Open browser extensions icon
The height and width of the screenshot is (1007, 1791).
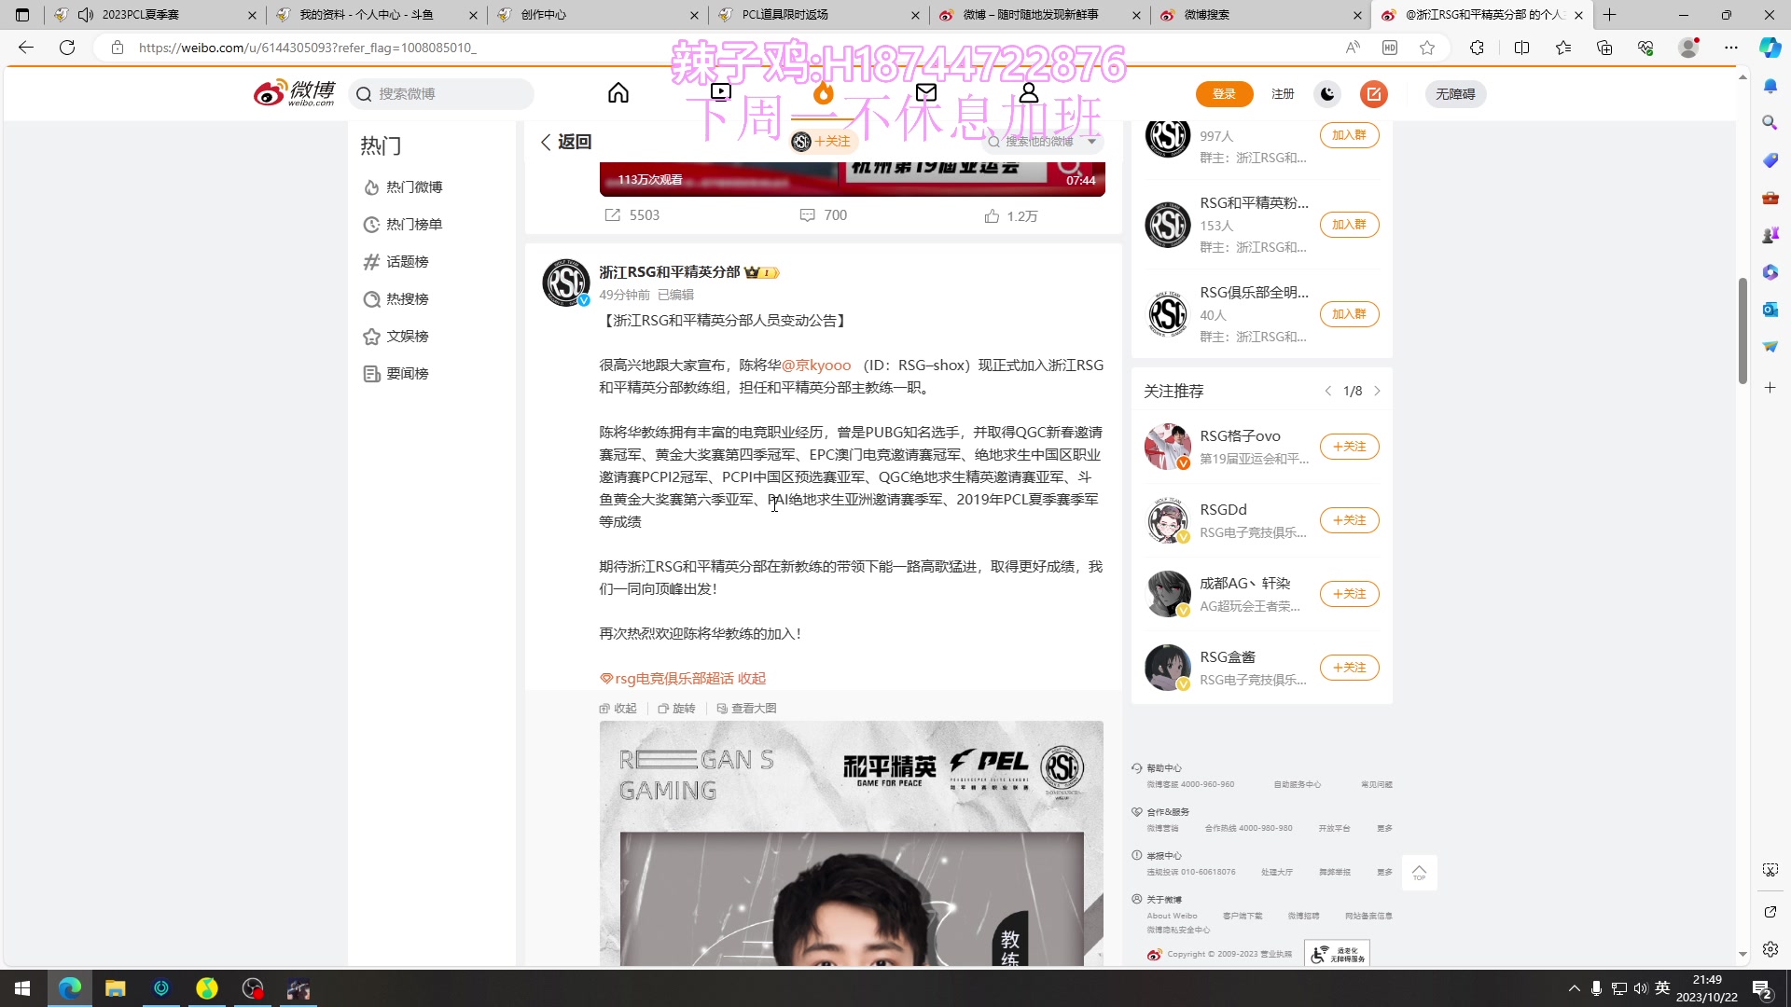click(1477, 48)
